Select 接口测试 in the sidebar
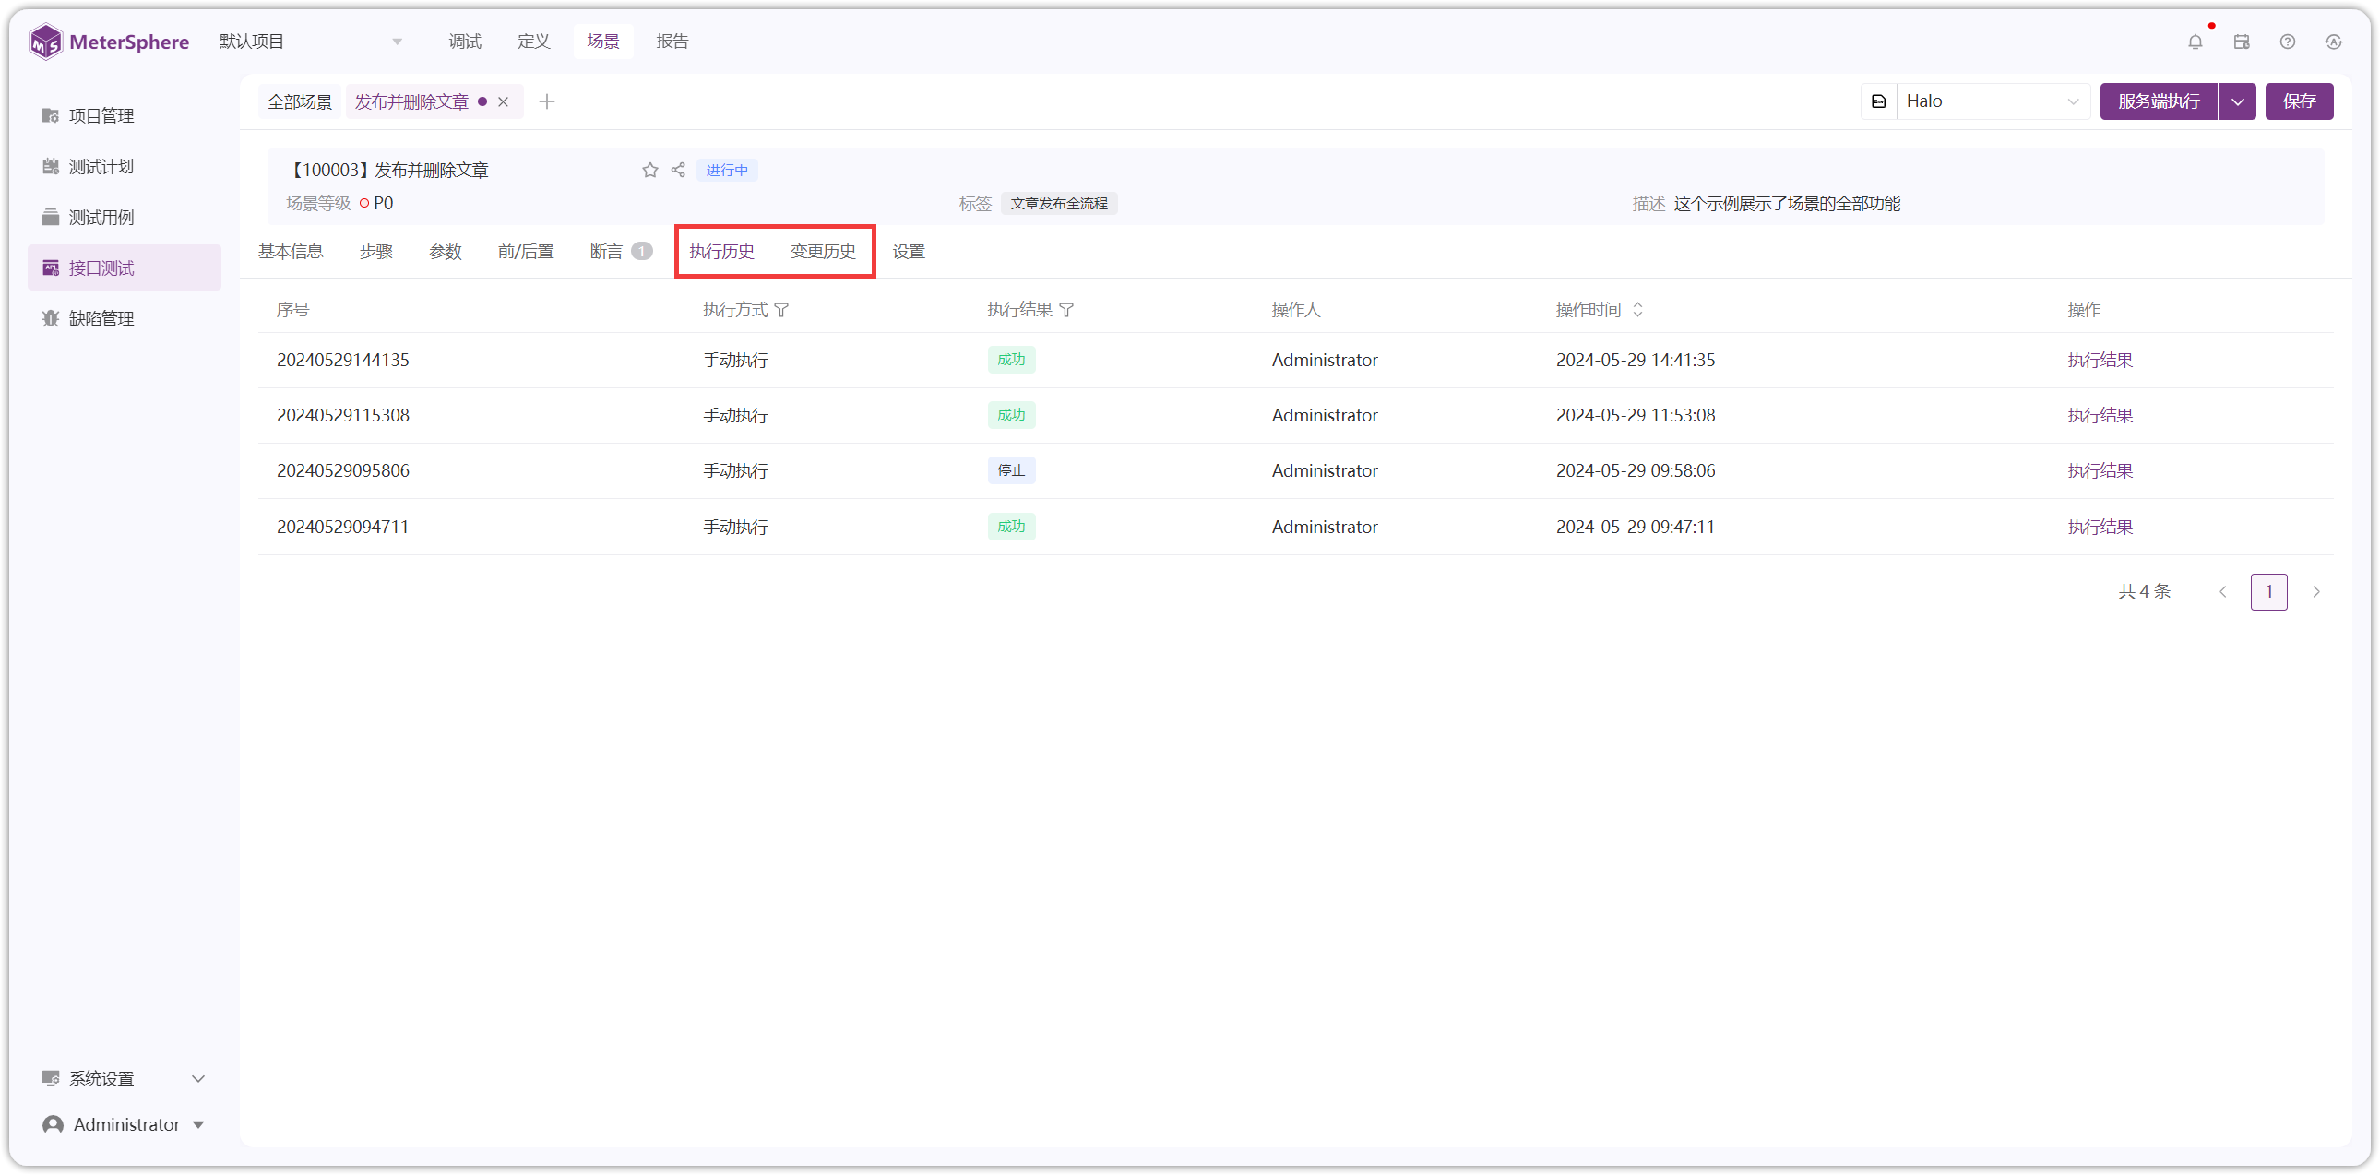The image size is (2380, 1175). [x=125, y=267]
